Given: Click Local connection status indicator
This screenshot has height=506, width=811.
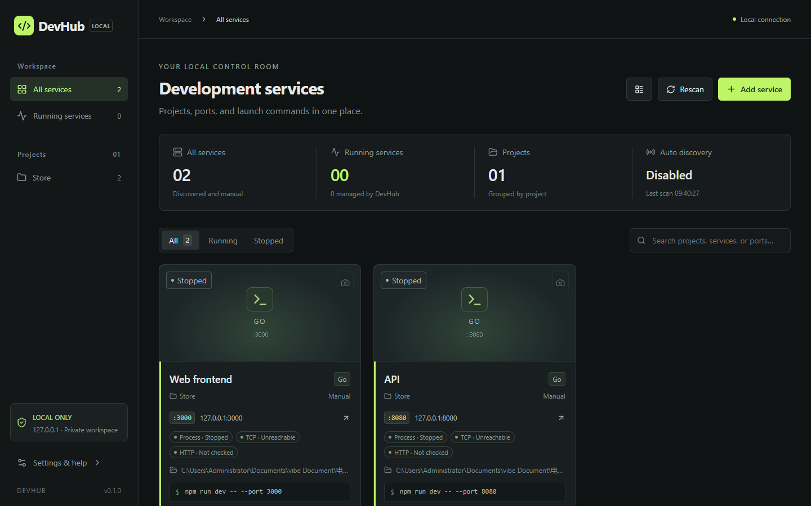Looking at the screenshot, I should click(x=761, y=20).
